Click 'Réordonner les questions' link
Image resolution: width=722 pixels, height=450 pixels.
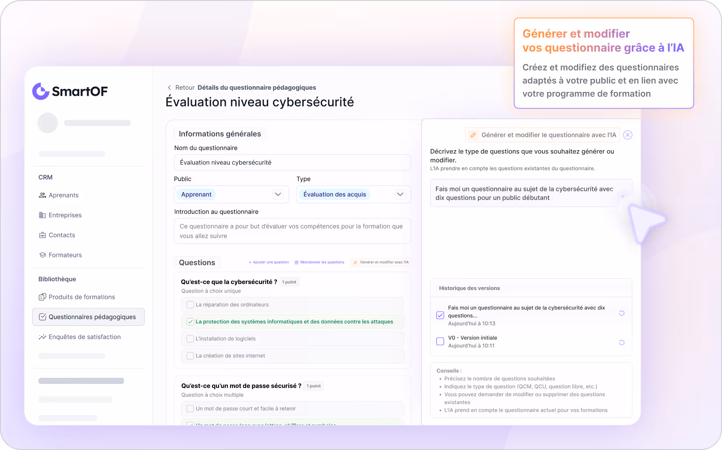pyautogui.click(x=321, y=262)
